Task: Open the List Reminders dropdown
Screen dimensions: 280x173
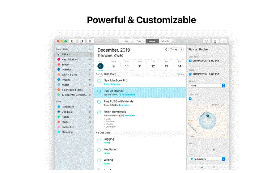Action: click(x=207, y=159)
